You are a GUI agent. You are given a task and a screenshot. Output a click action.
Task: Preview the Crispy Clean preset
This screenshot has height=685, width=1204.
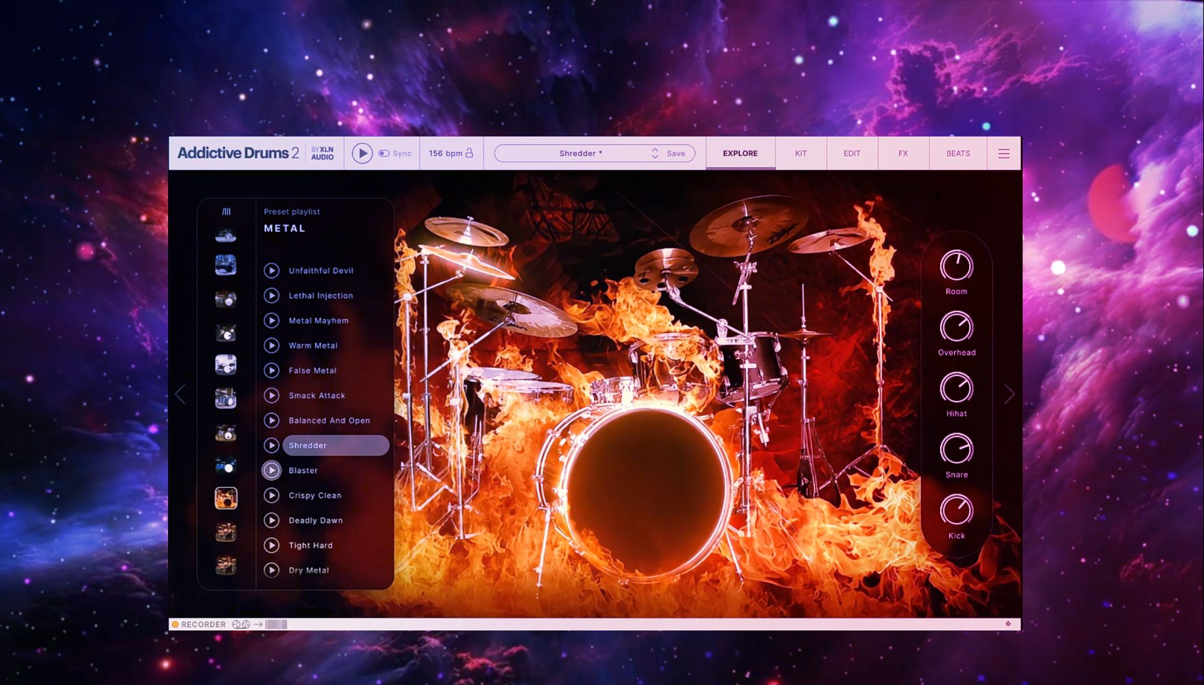tap(271, 495)
